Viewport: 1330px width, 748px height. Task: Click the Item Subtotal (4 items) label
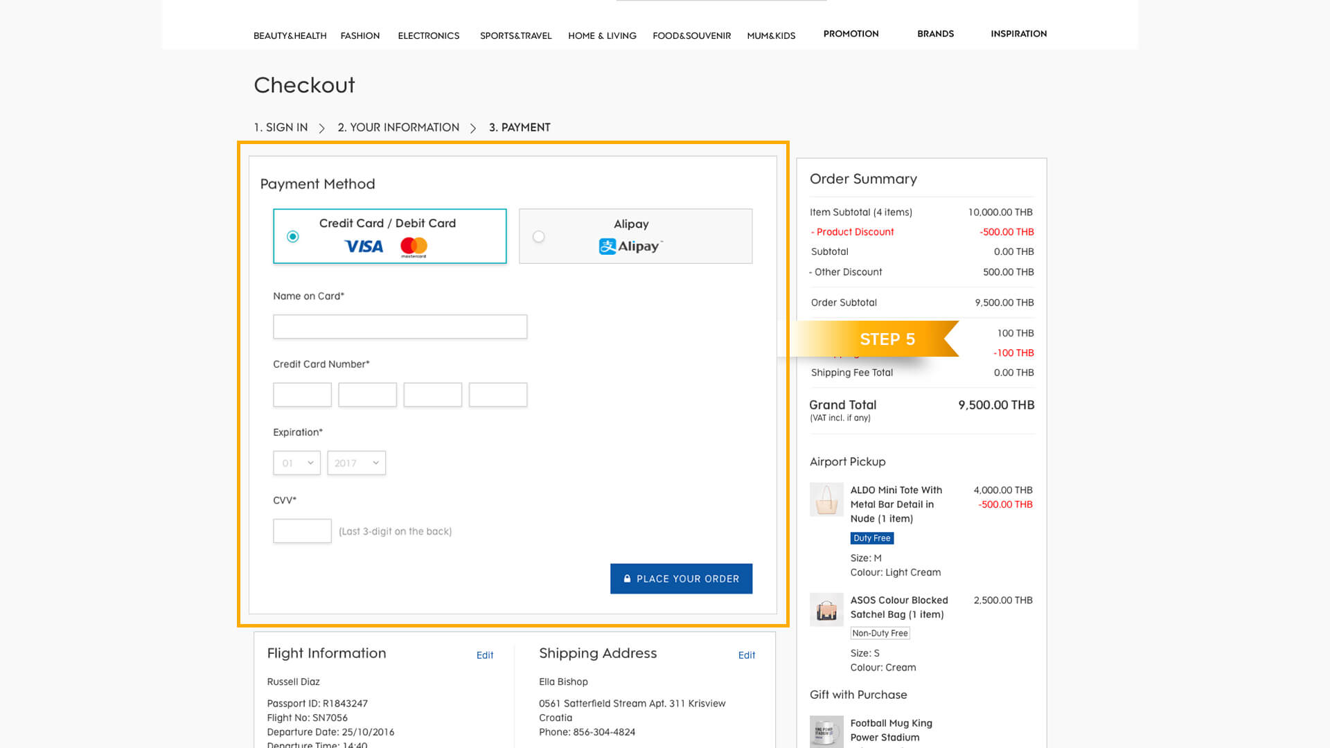coord(861,213)
